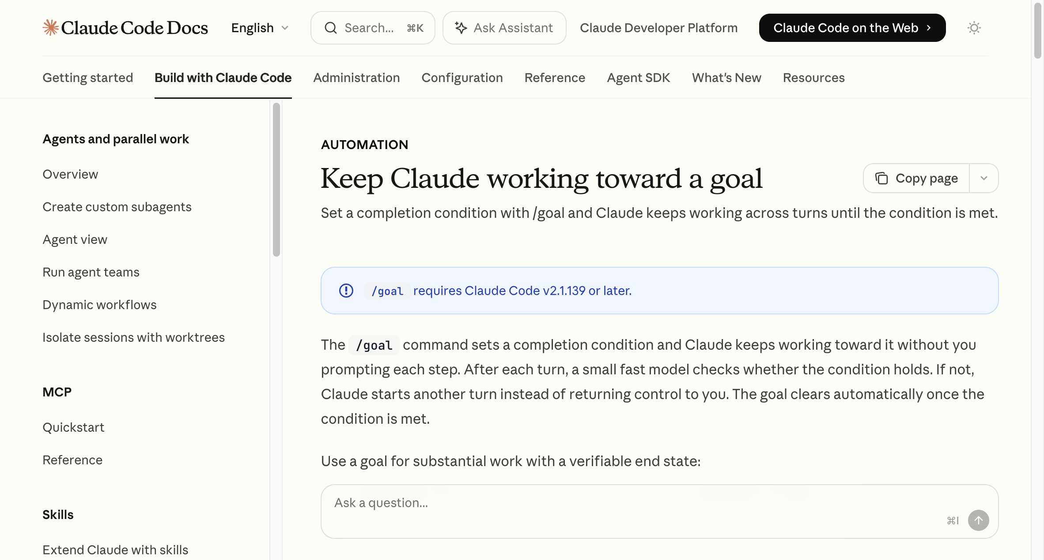Click the search magnifier icon
Viewport: 1044px width, 560px height.
point(331,28)
